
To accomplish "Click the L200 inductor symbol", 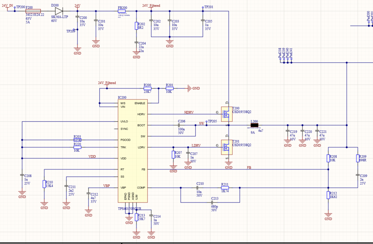I will coord(254,125).
